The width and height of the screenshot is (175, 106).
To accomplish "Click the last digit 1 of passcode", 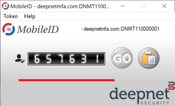I will coord(97,59).
